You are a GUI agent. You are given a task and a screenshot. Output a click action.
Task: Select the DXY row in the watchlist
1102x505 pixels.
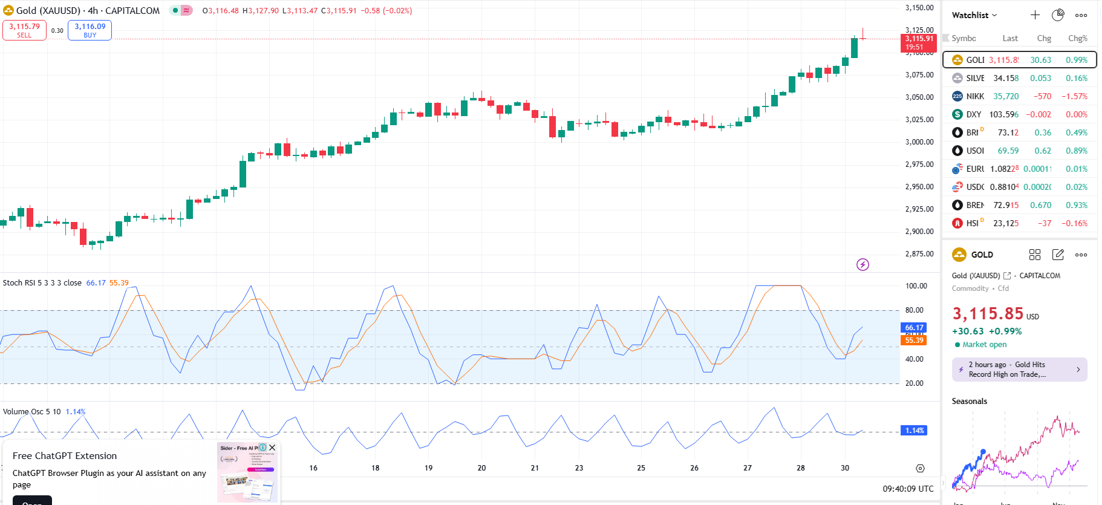(1019, 114)
